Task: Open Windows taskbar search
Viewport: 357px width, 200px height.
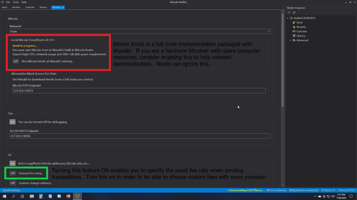Action: coord(13,196)
